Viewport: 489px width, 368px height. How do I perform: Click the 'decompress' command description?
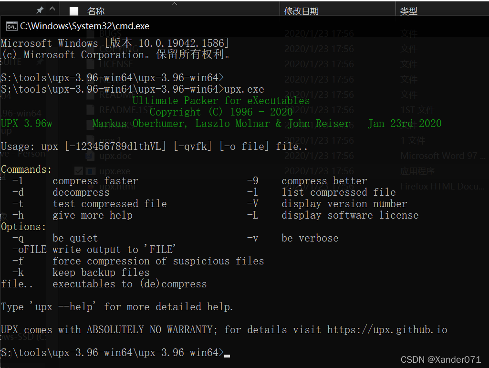[x=81, y=192]
